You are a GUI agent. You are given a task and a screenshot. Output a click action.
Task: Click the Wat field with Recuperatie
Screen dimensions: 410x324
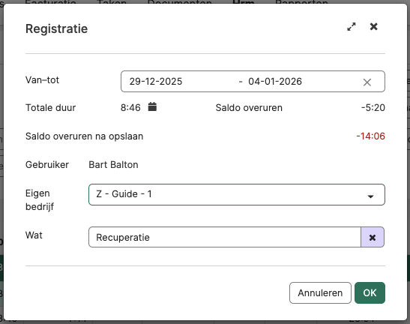point(225,237)
